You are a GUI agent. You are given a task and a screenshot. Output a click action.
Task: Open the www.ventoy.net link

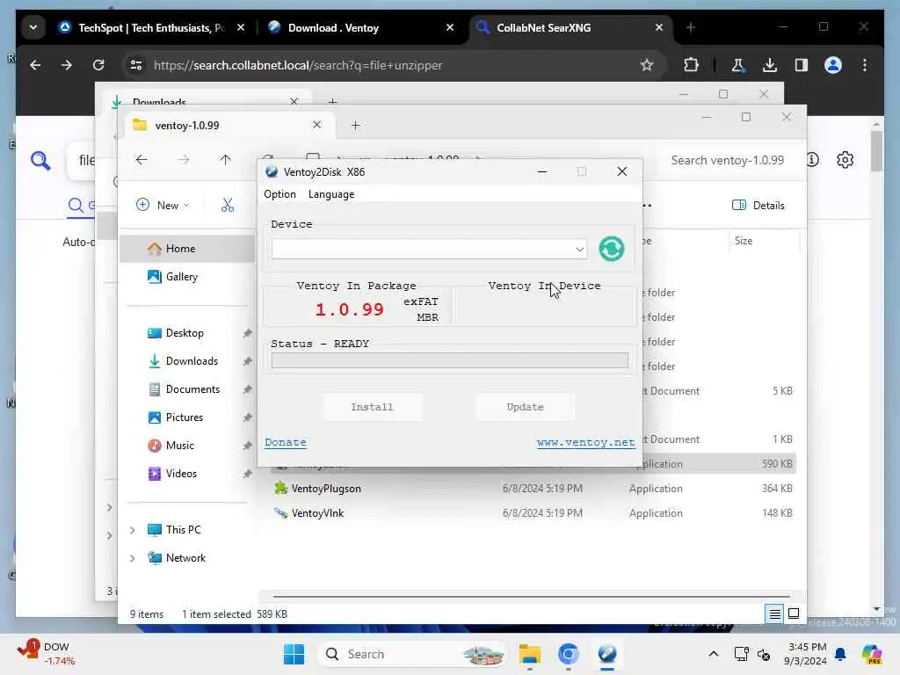pyautogui.click(x=585, y=442)
